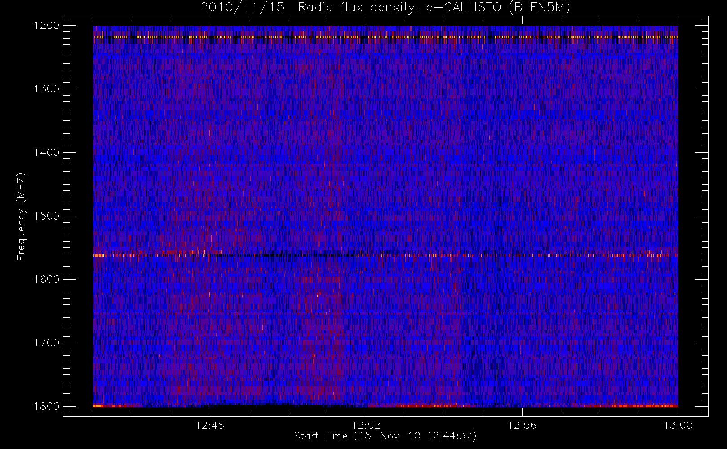
Task: Click the 1500 frequency tick label
Action: pyautogui.click(x=47, y=216)
